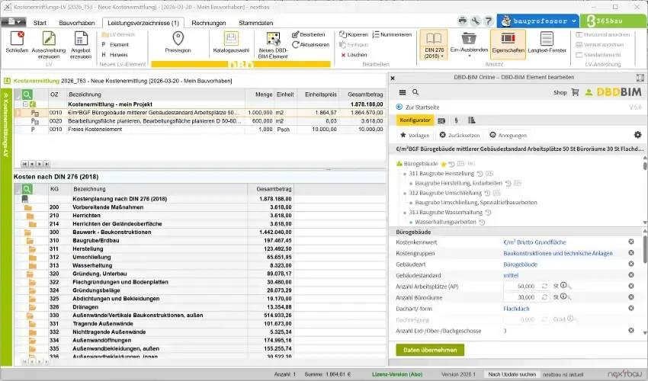The image size is (648, 381).
Task: Click the structure list icon beside §
Action: point(472,120)
